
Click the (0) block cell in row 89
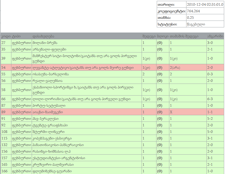160,112
